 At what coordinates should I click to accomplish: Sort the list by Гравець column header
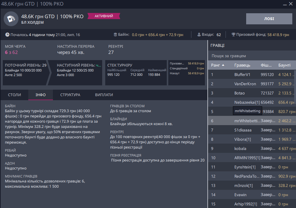(242, 65)
